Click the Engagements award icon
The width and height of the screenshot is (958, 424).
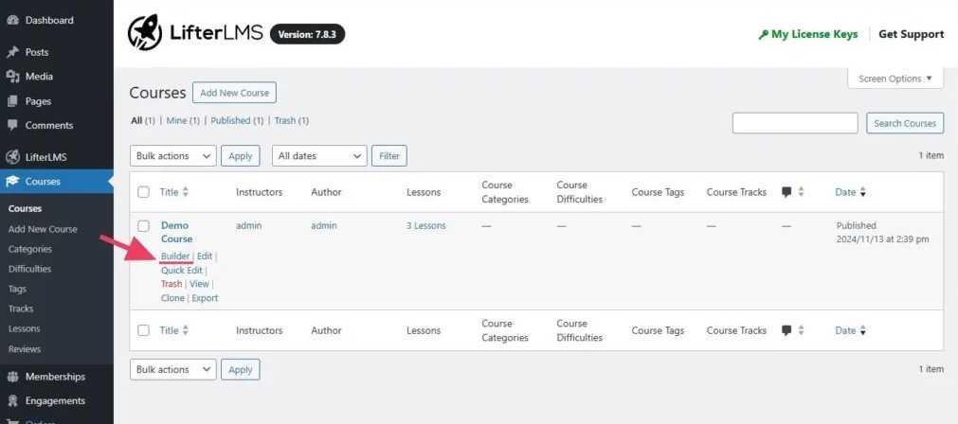click(x=12, y=401)
